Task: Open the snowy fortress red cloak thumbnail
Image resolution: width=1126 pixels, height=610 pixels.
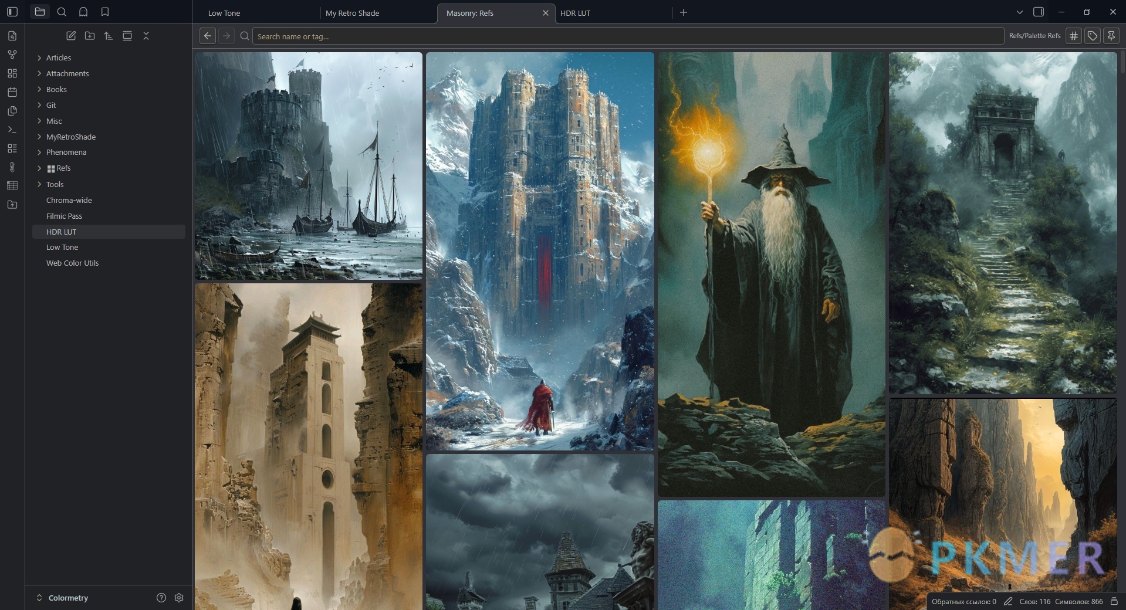Action: 540,251
